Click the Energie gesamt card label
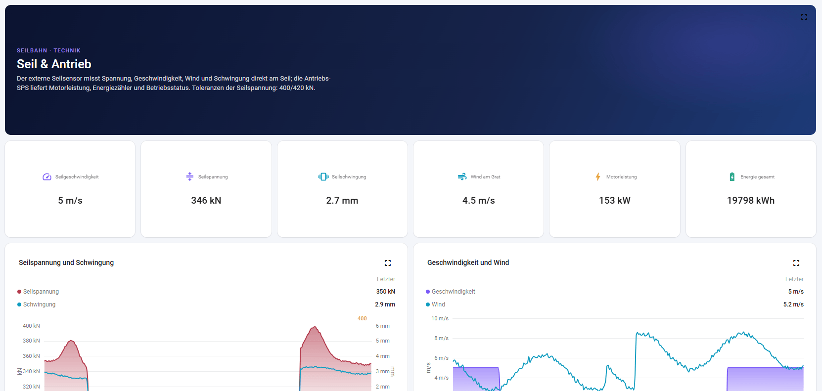Image resolution: width=822 pixels, height=391 pixels. tap(758, 177)
